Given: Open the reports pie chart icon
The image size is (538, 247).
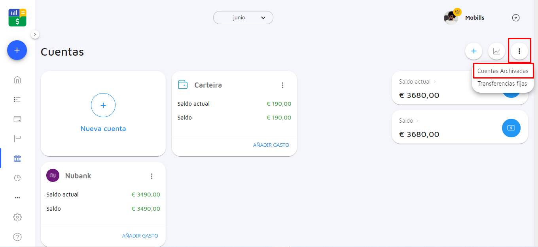Looking at the screenshot, I should (x=17, y=178).
